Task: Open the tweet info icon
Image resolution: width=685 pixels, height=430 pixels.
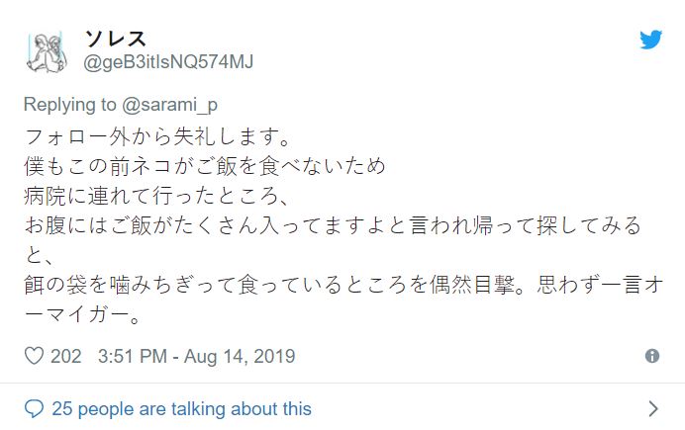Action: pos(652,356)
